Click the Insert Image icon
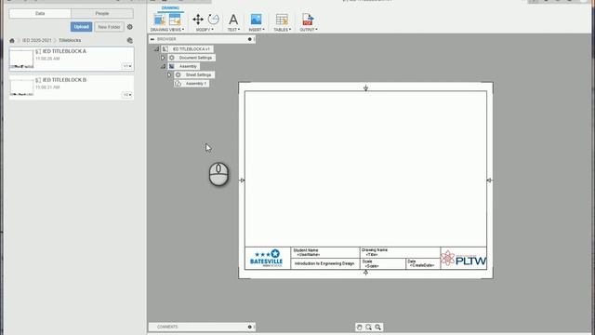This screenshot has height=335, width=595. (257, 20)
